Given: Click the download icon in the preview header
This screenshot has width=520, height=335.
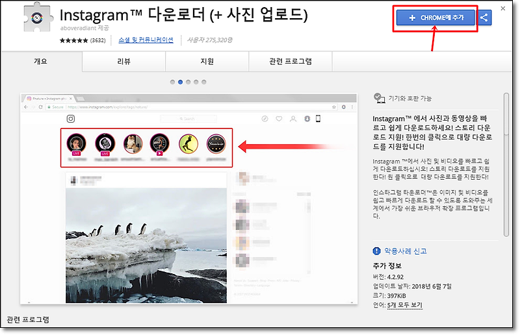Looking at the screenshot, I should tap(307, 119).
